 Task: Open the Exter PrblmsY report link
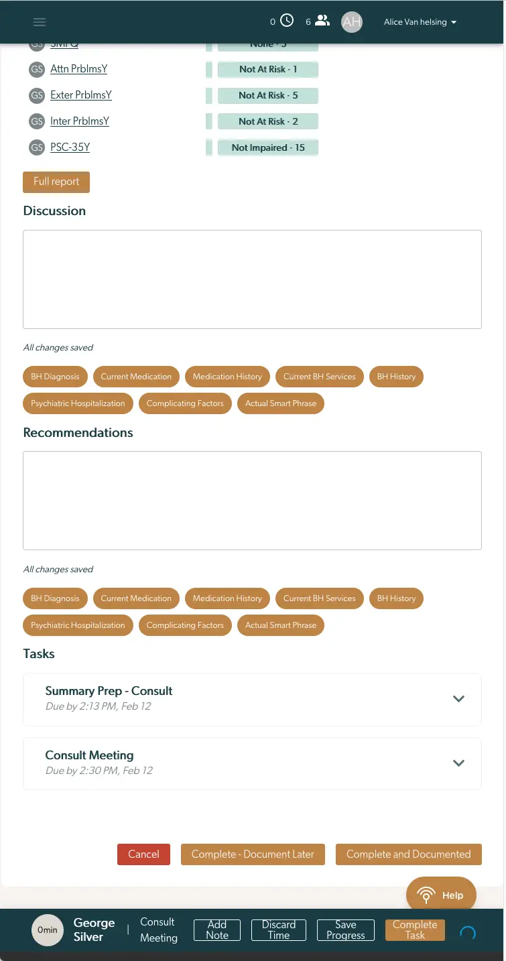pos(81,95)
